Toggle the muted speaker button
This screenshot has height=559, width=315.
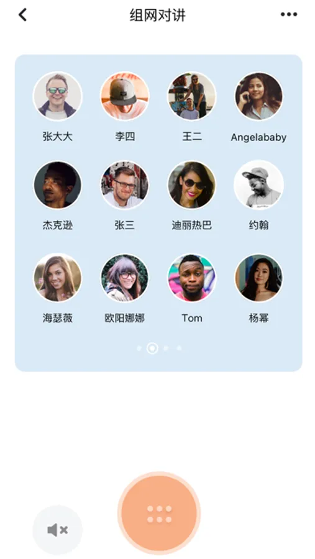[x=57, y=530]
